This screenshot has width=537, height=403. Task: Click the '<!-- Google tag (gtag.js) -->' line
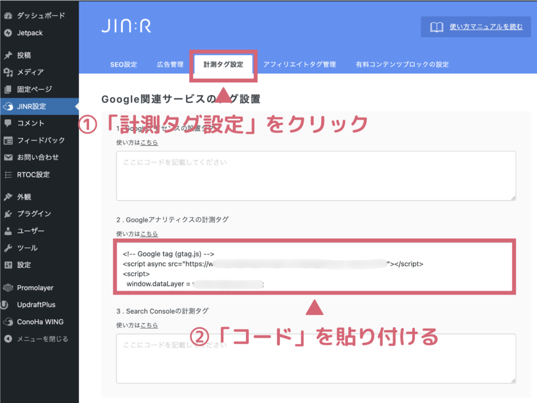coord(168,254)
